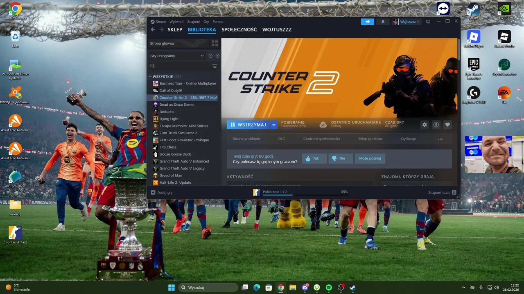Open Counter-Strike 2 desktop shortcut
The height and width of the screenshot is (294, 524).
click(x=15, y=235)
